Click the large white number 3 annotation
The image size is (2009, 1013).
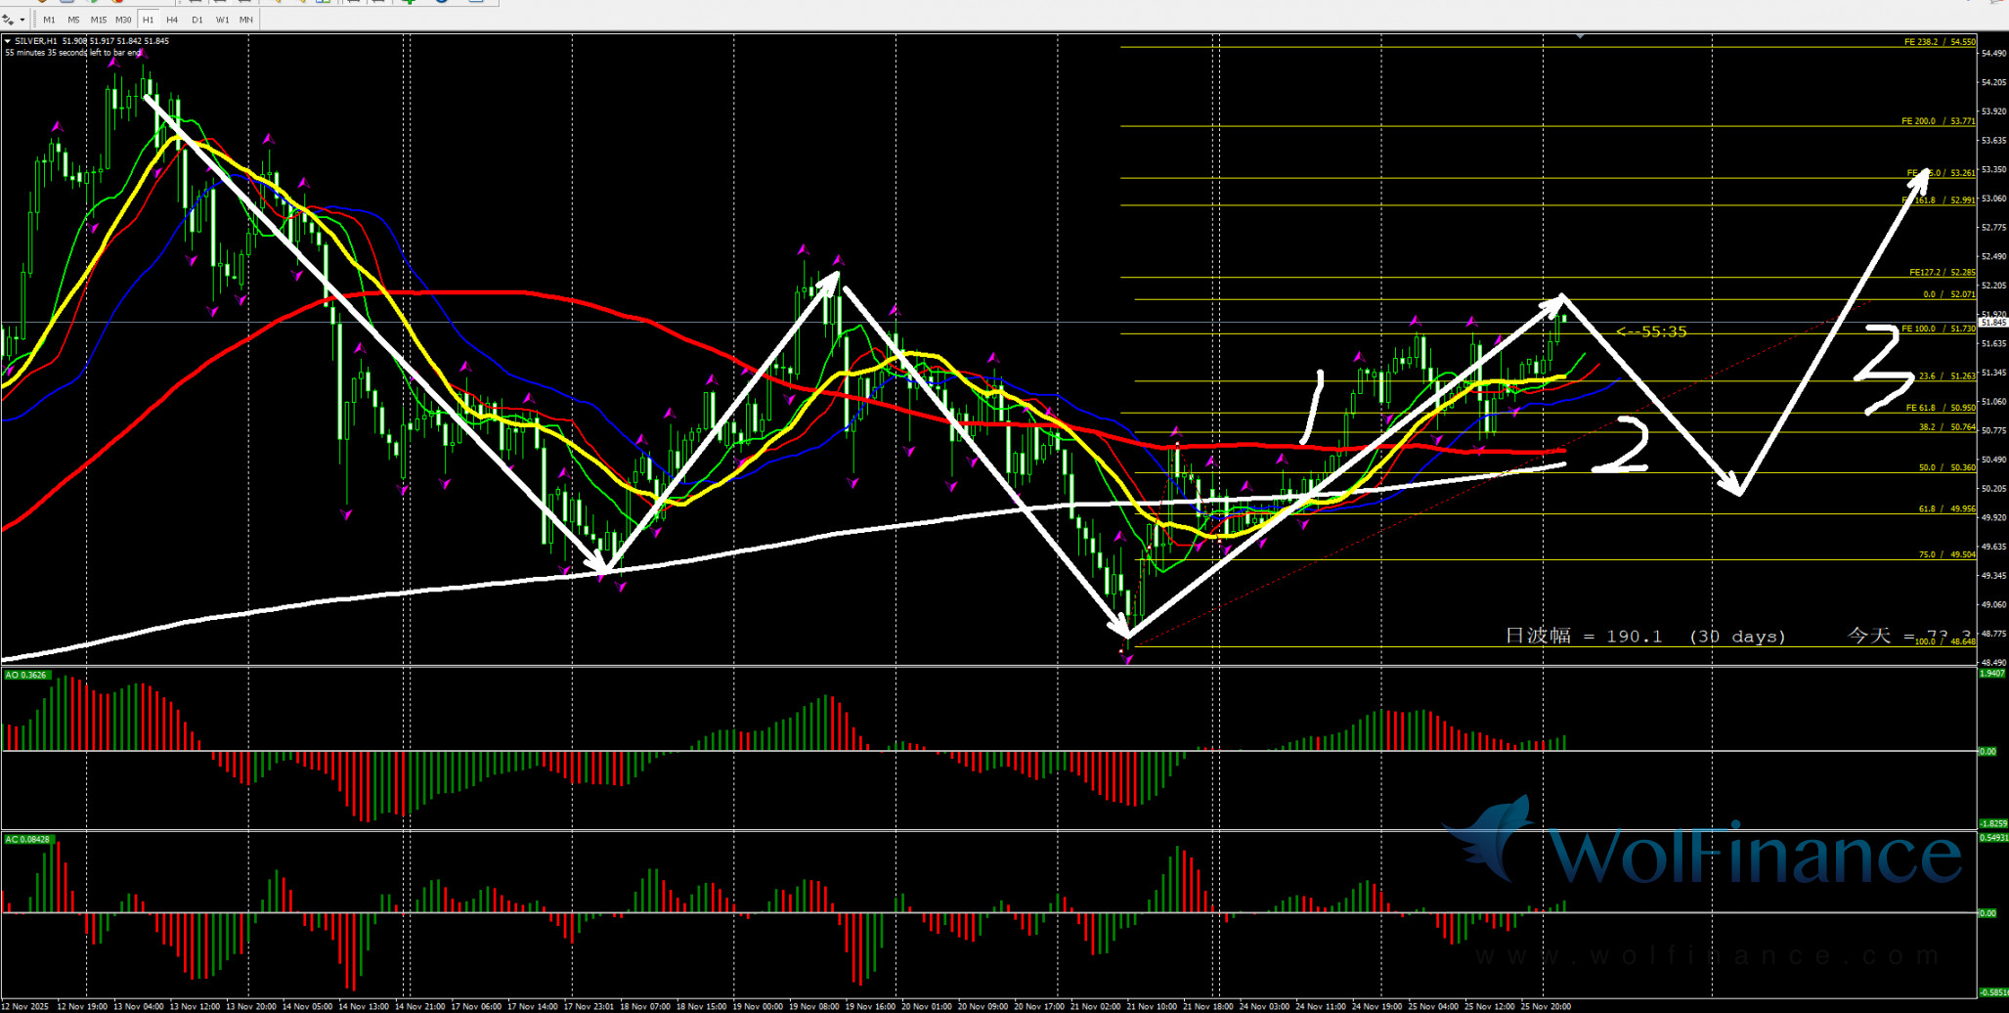tap(1883, 371)
